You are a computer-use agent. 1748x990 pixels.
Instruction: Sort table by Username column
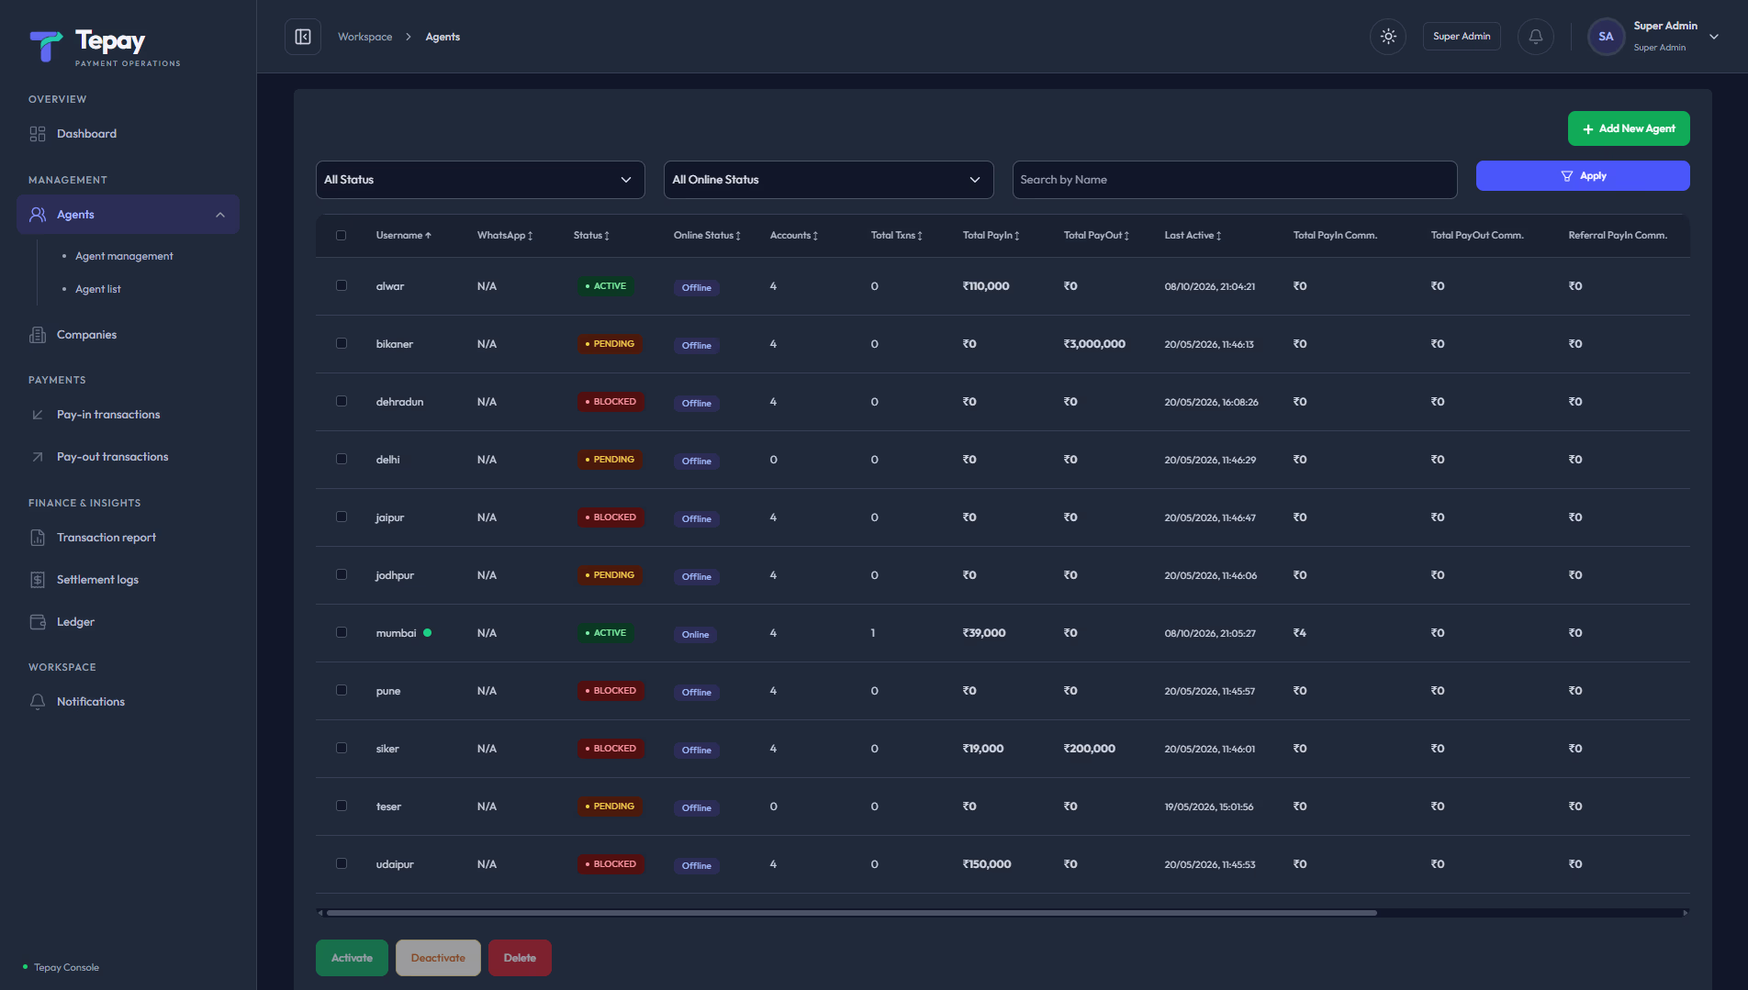tap(403, 236)
